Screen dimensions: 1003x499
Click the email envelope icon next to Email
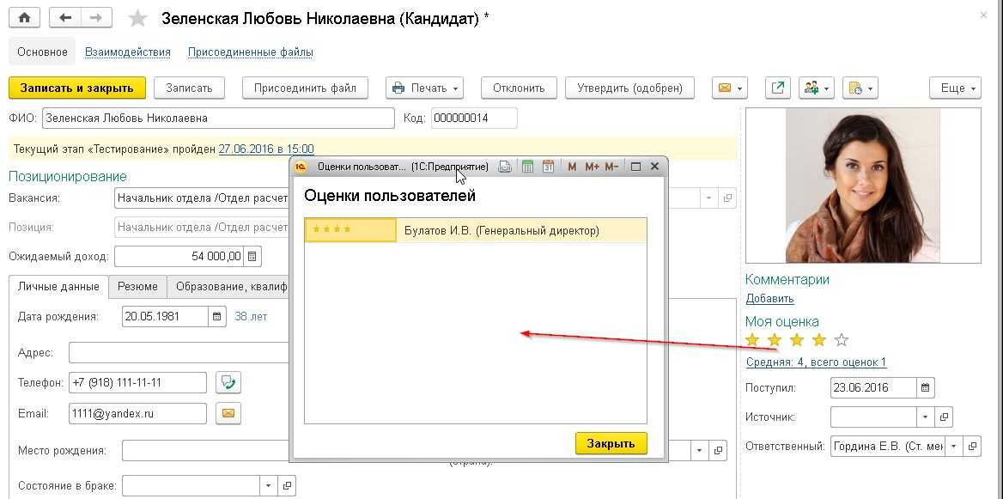click(228, 413)
